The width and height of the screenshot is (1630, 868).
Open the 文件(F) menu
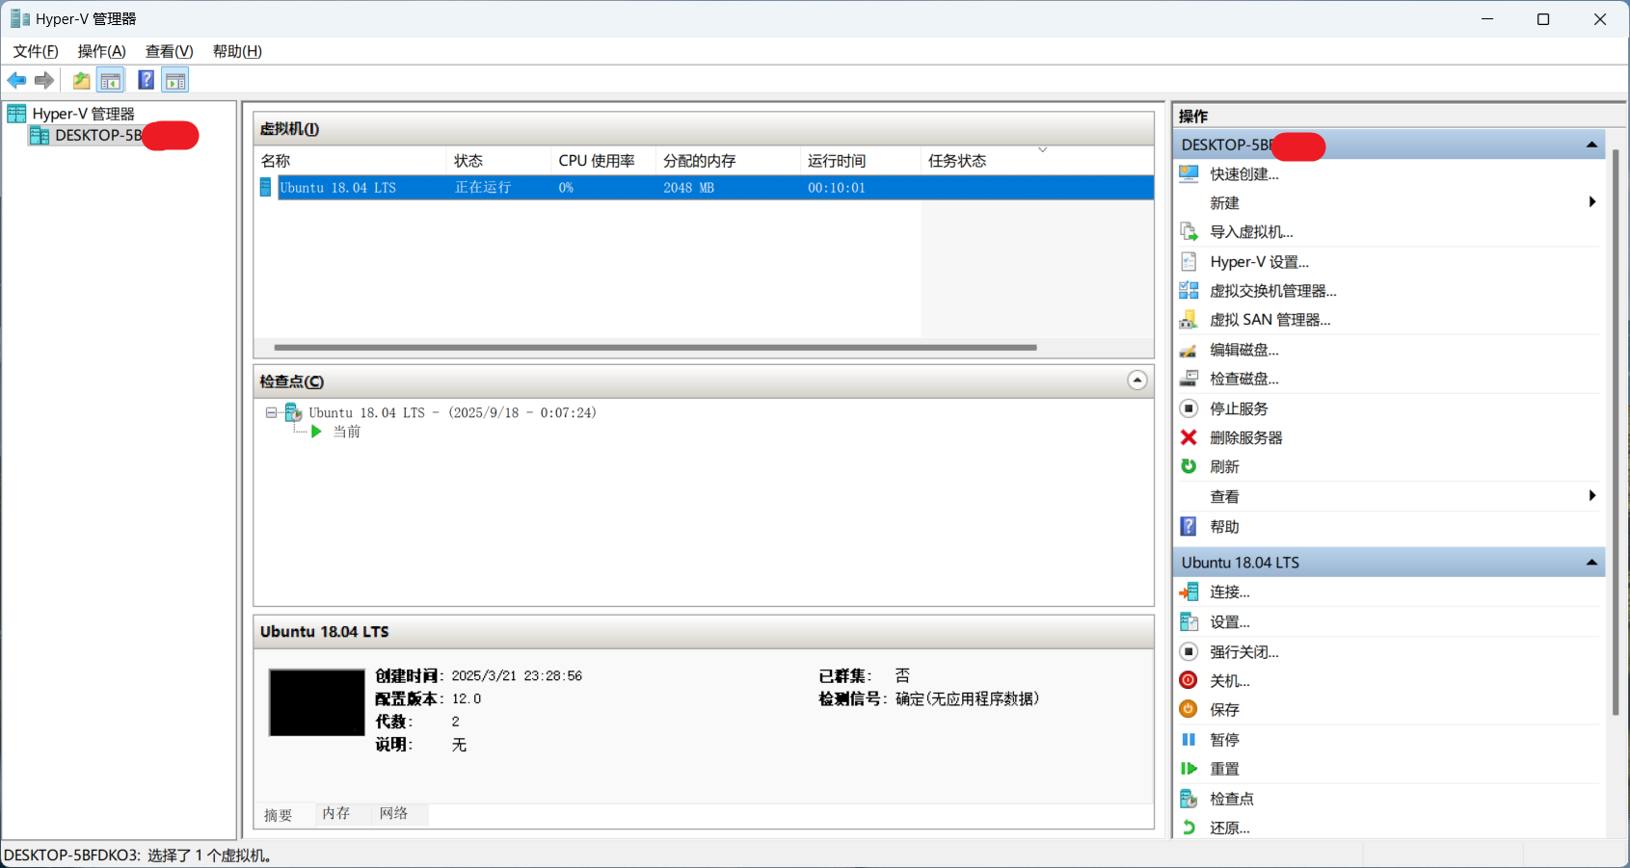(x=36, y=51)
